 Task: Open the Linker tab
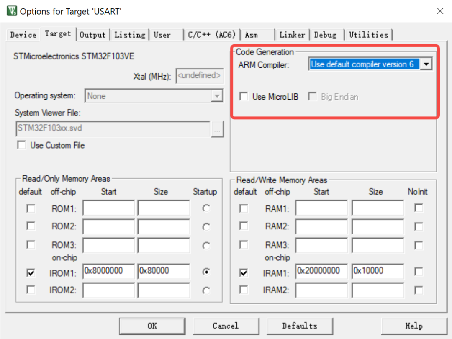tap(292, 35)
